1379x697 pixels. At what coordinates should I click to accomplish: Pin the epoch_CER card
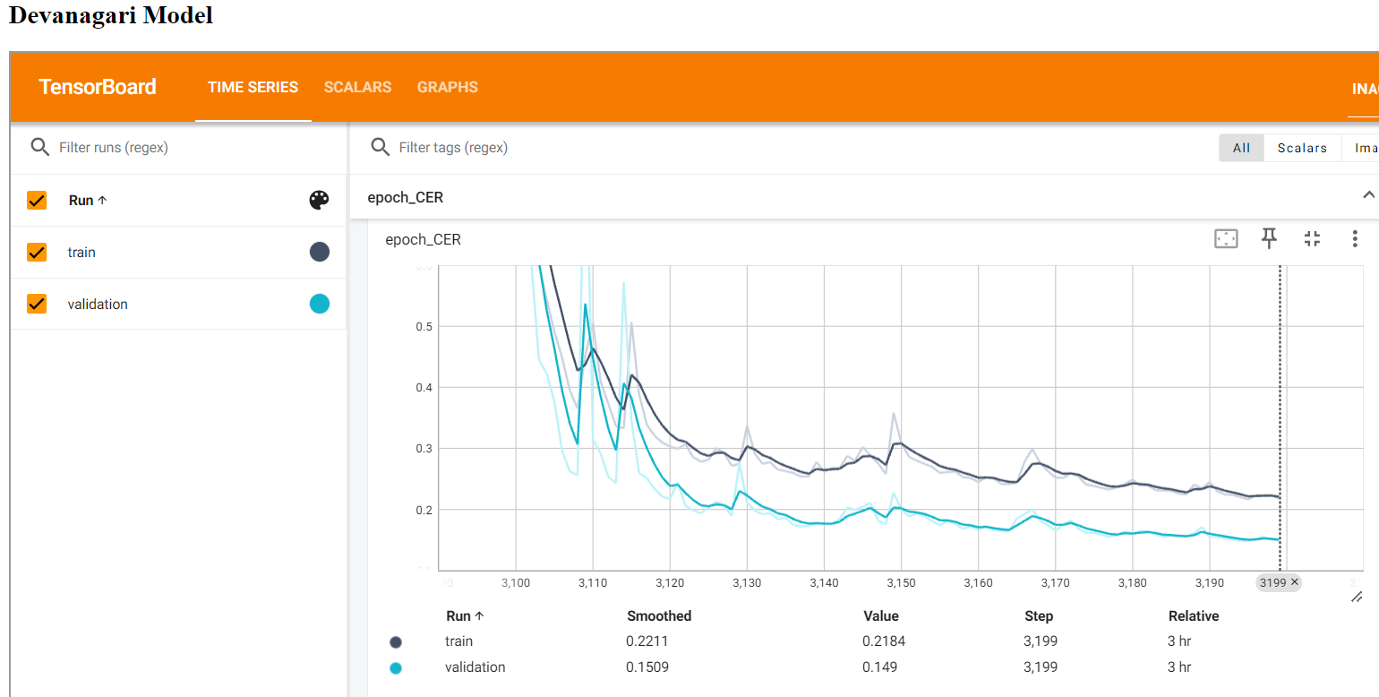1269,238
